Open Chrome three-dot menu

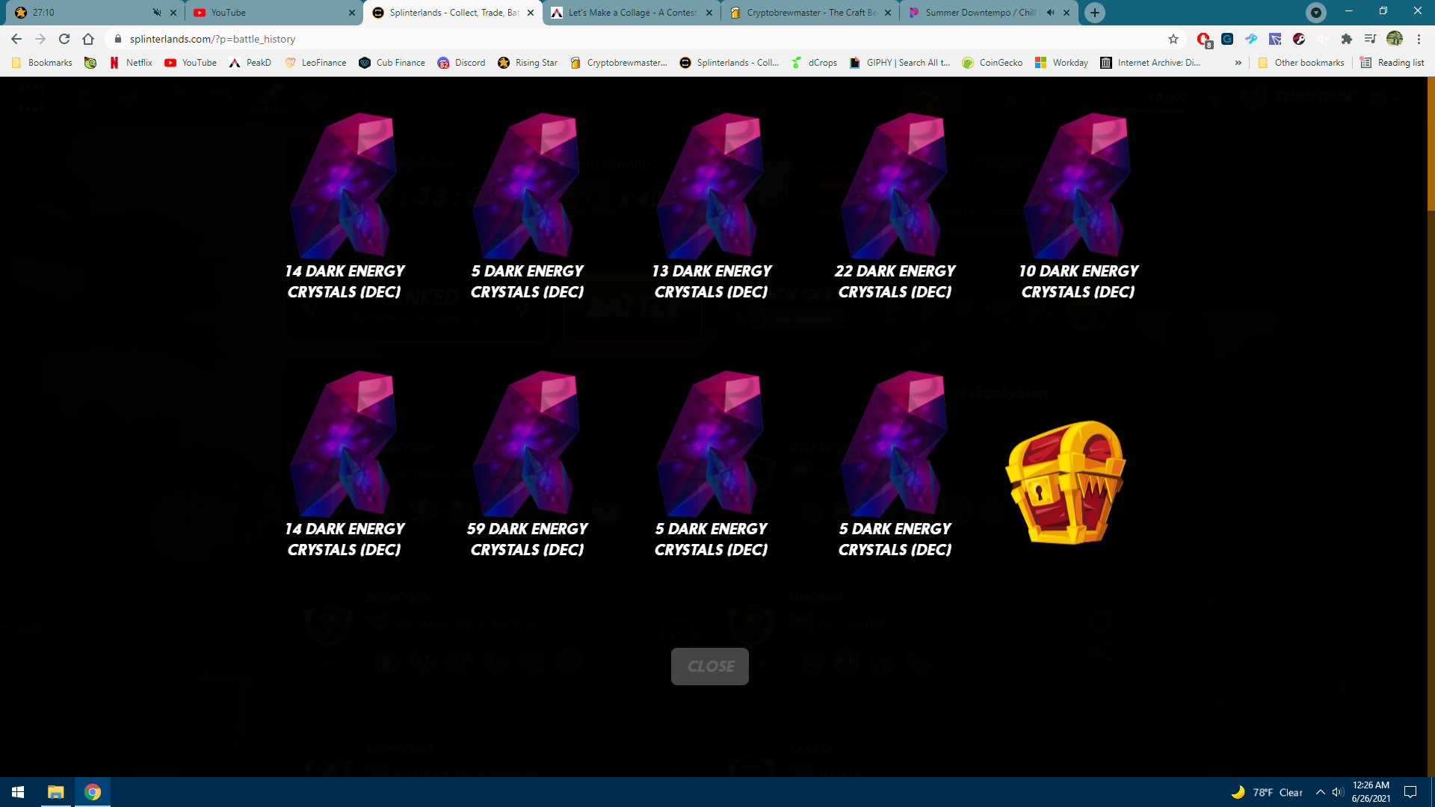[1419, 39]
